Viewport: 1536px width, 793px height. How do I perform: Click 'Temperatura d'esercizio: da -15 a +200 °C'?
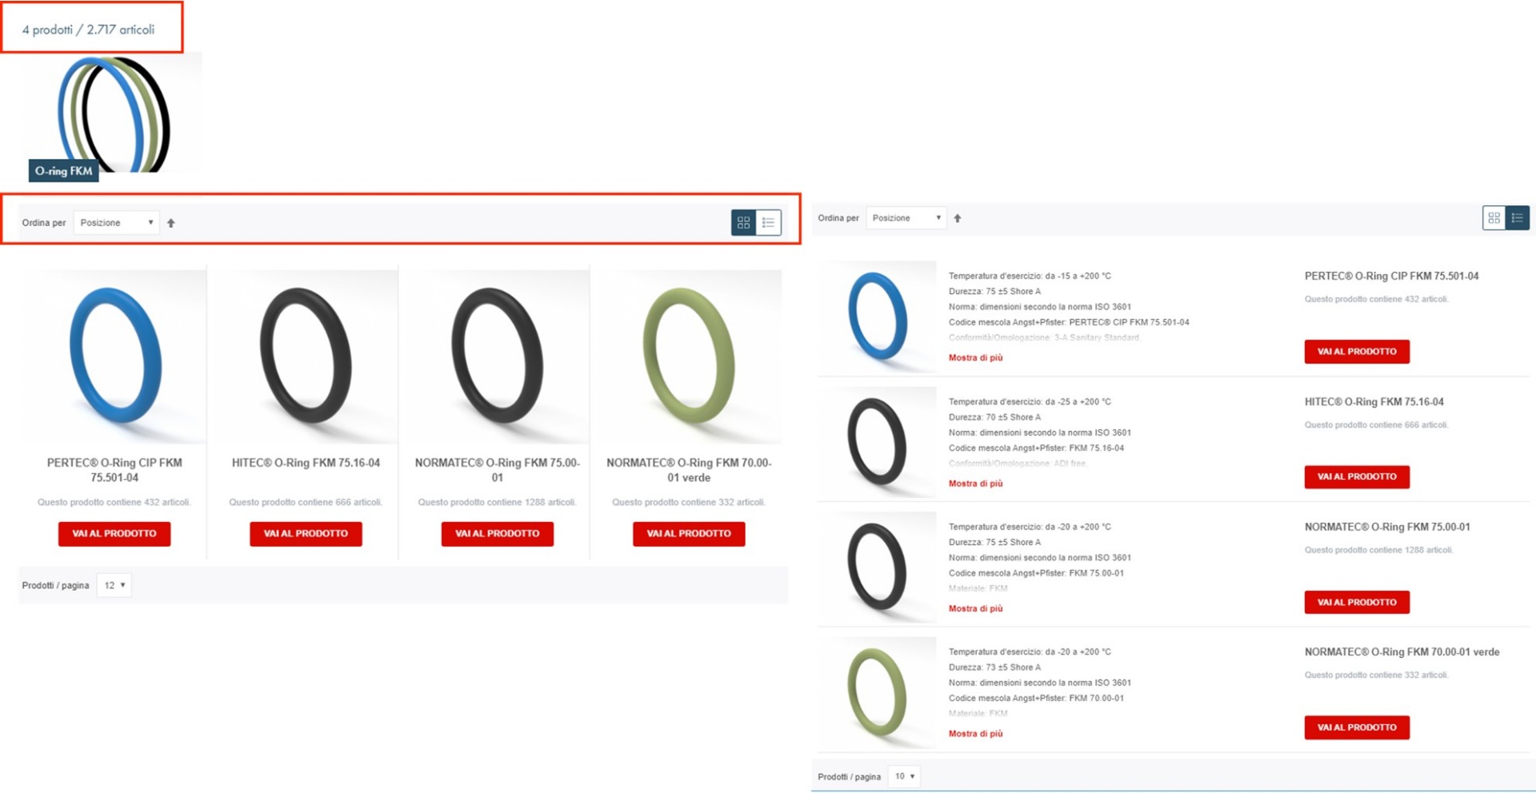click(1030, 277)
